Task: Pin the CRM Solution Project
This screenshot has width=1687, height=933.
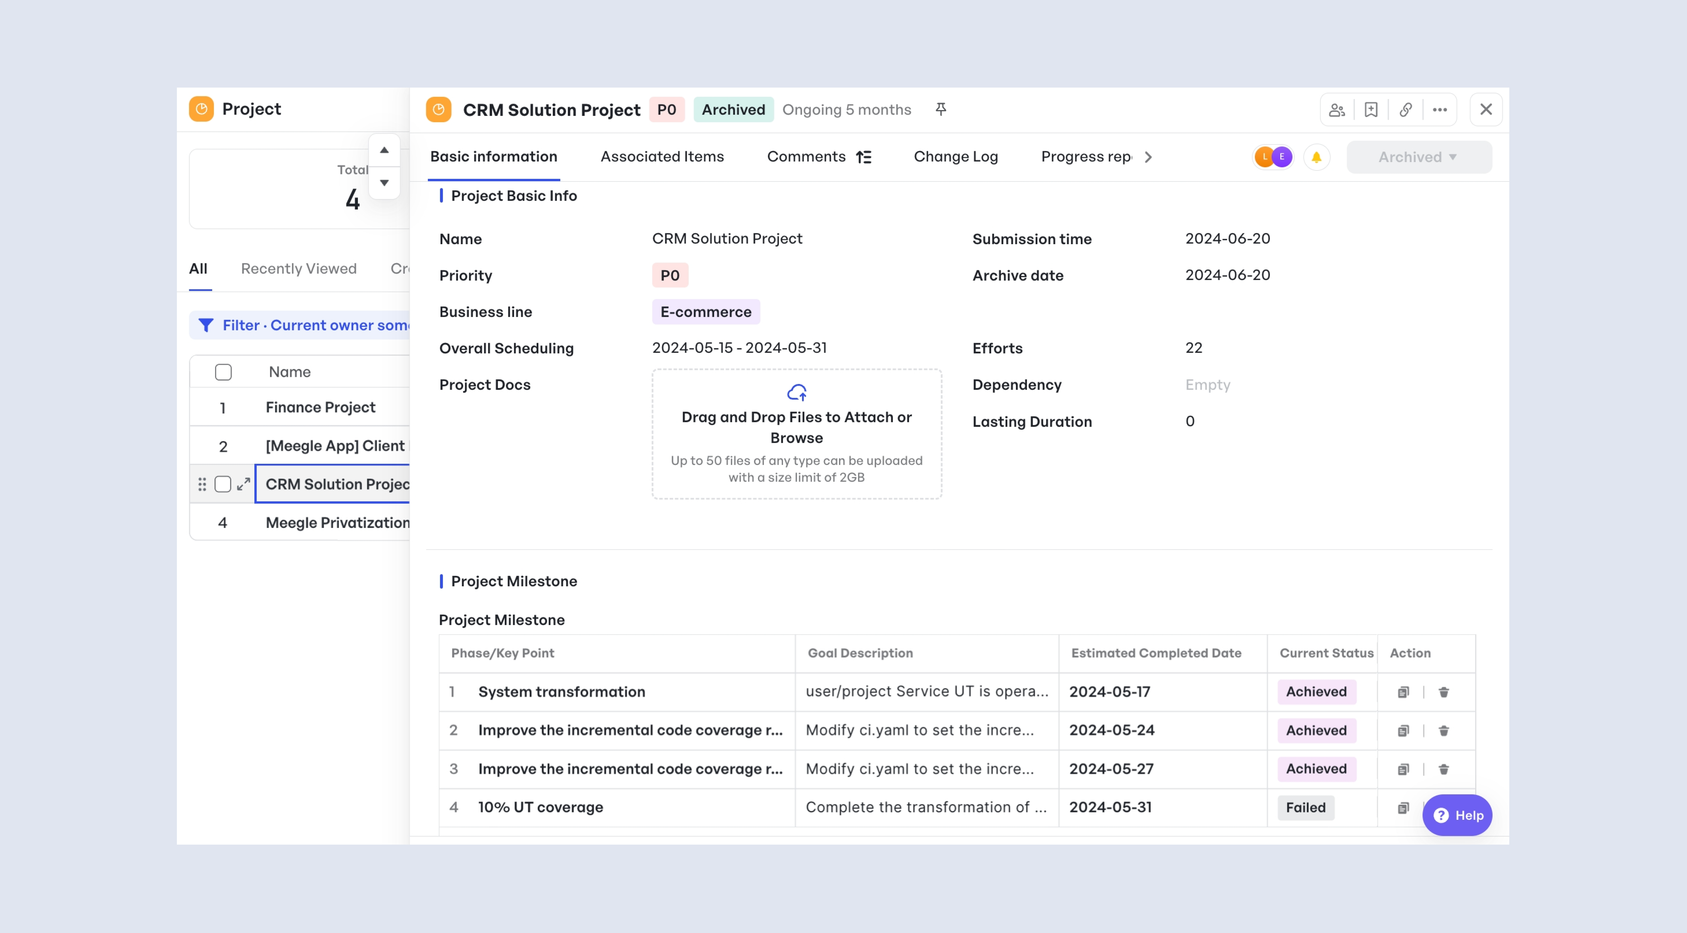Action: [940, 109]
